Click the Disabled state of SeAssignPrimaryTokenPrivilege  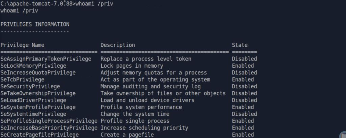pos(244,59)
